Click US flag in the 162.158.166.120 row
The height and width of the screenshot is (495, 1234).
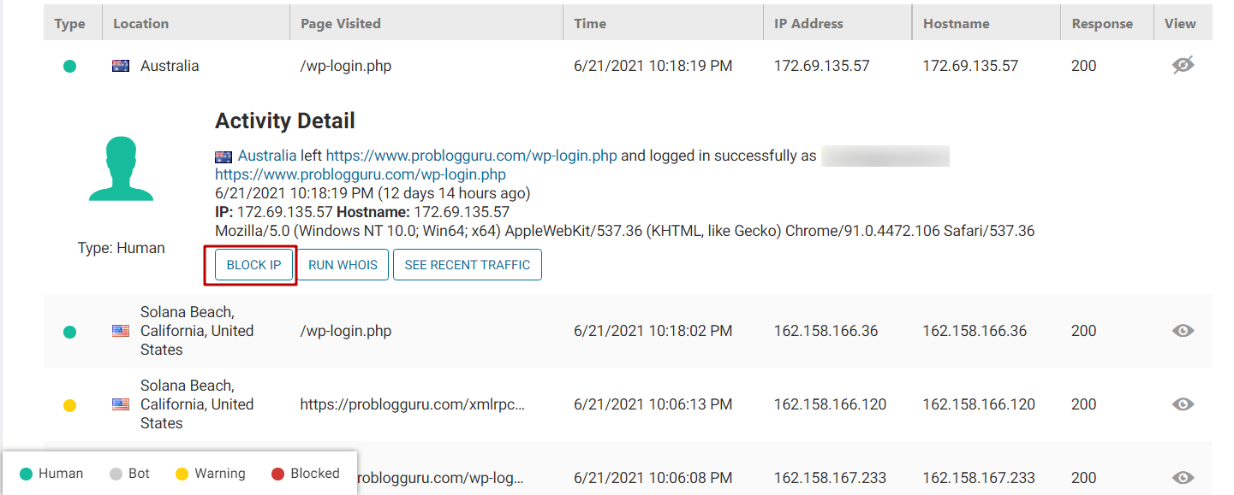click(121, 404)
